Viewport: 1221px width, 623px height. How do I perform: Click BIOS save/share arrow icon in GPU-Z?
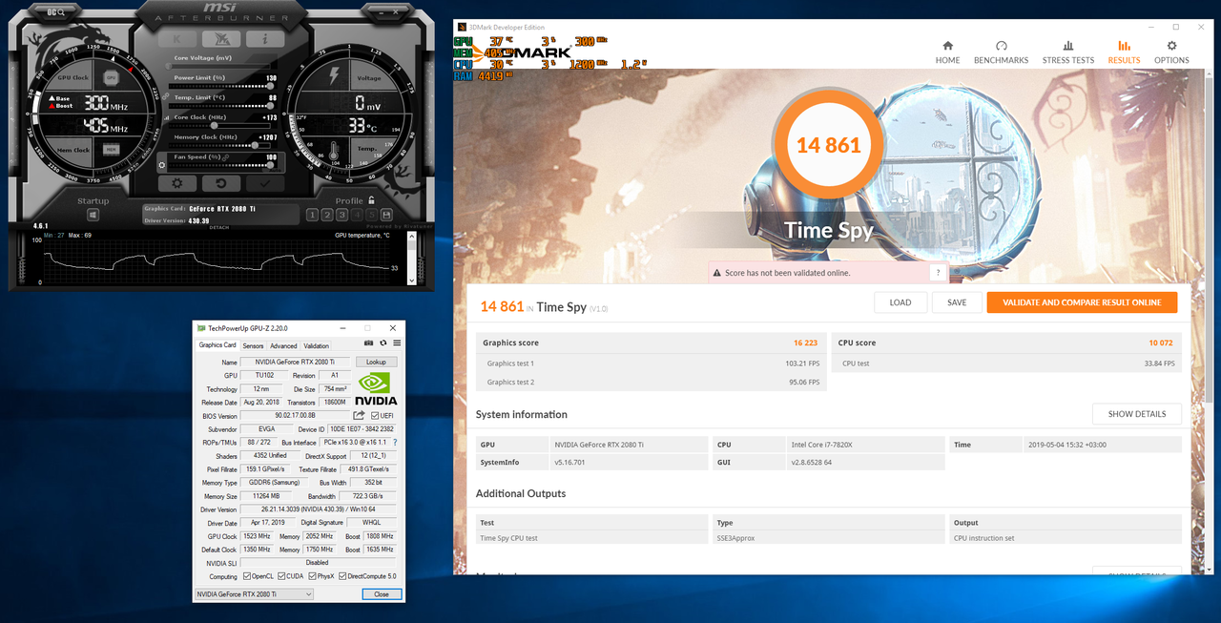[359, 416]
